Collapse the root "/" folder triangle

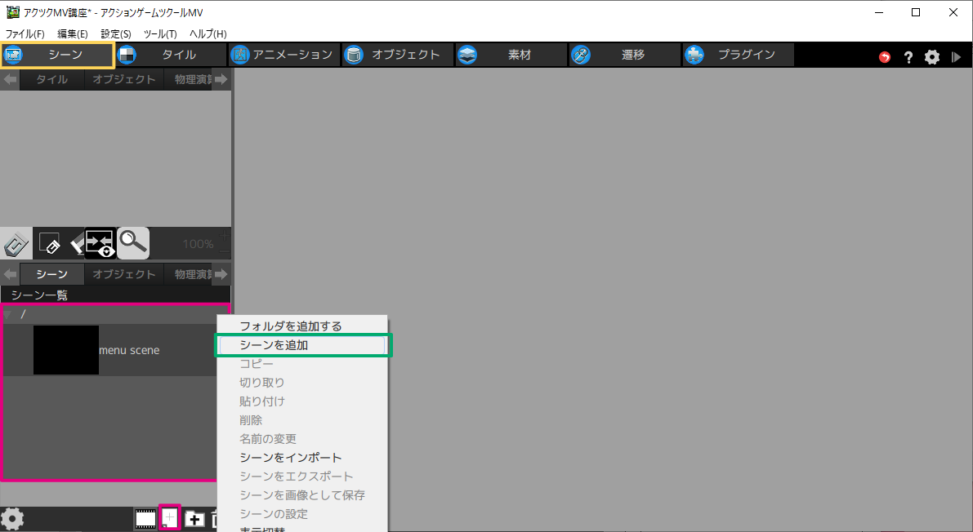click(x=7, y=314)
